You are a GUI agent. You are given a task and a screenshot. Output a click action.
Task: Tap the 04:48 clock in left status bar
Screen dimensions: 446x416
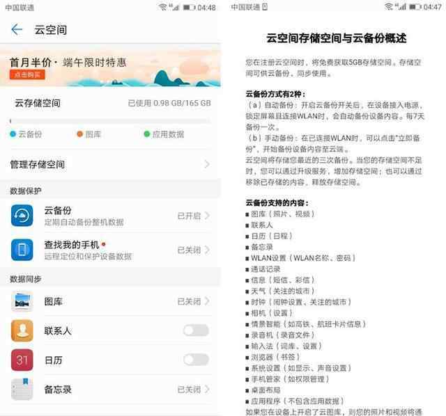click(x=206, y=8)
